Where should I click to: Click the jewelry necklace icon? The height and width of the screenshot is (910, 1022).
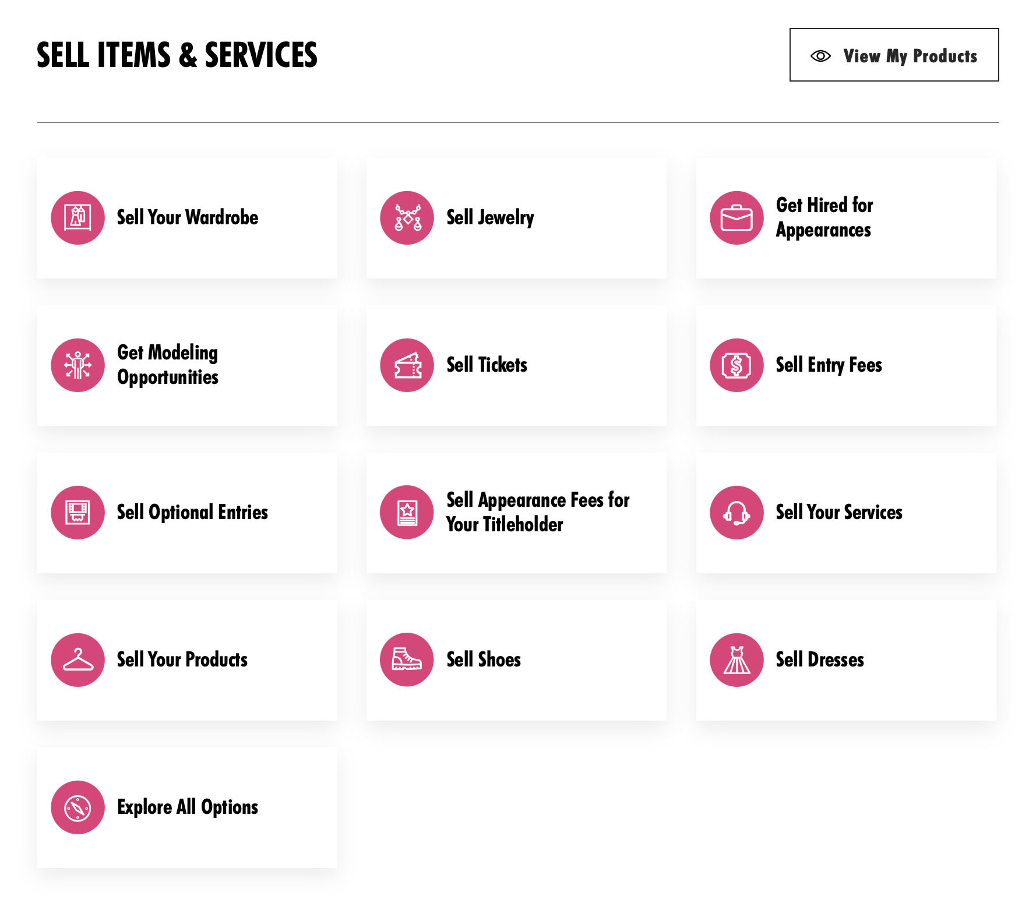tap(407, 218)
